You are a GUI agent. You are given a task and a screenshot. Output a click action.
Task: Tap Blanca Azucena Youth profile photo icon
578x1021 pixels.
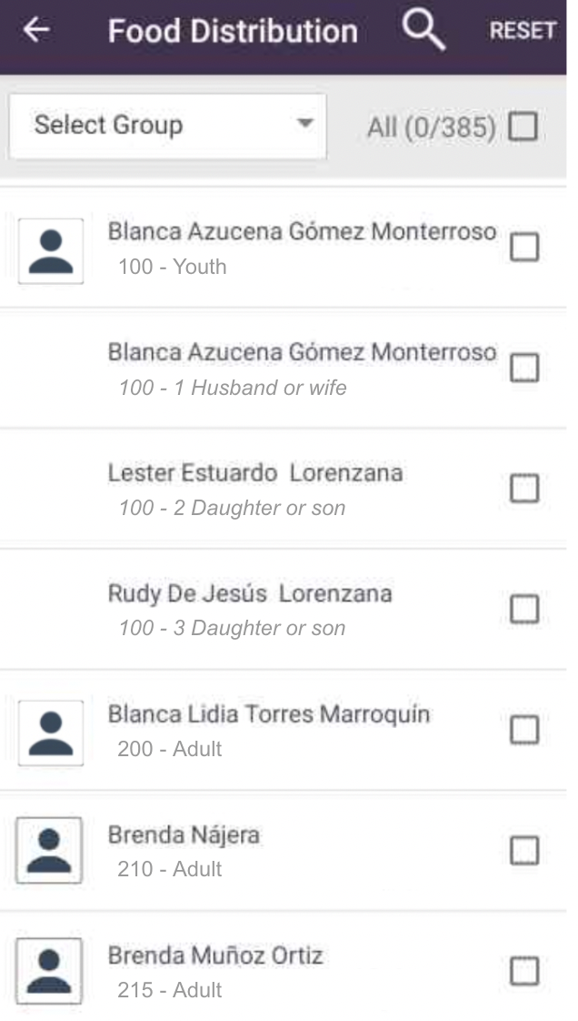point(51,251)
